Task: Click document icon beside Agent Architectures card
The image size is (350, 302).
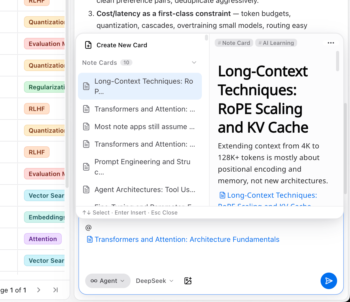Action: [86, 189]
